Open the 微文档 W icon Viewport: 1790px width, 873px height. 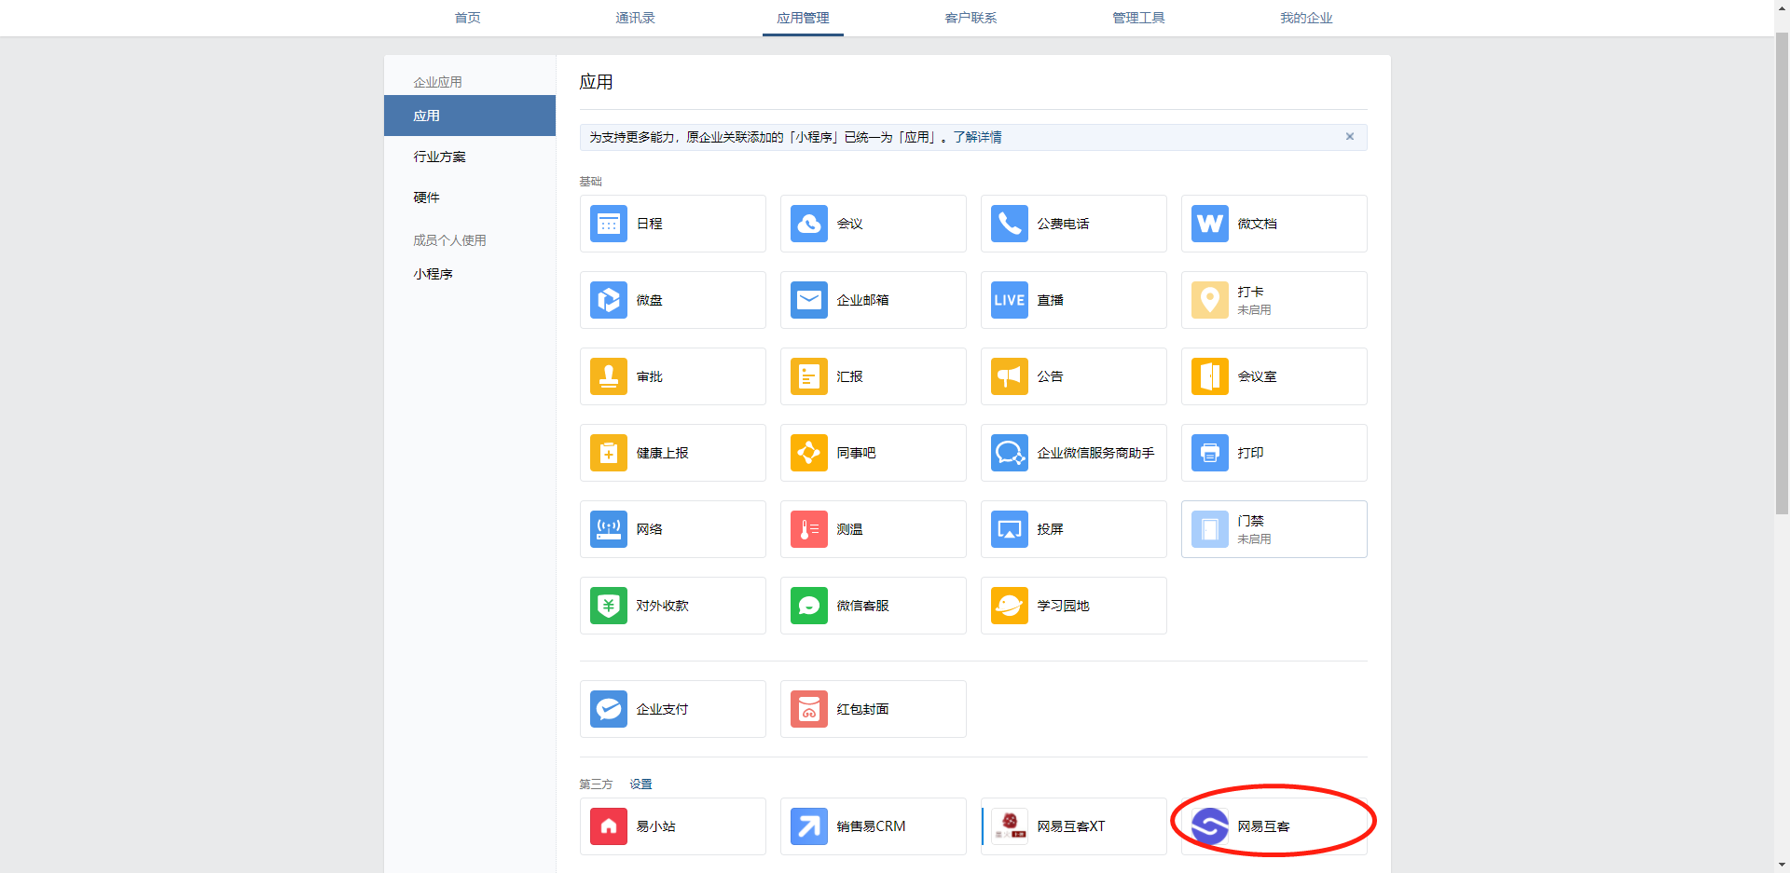[x=1209, y=224]
